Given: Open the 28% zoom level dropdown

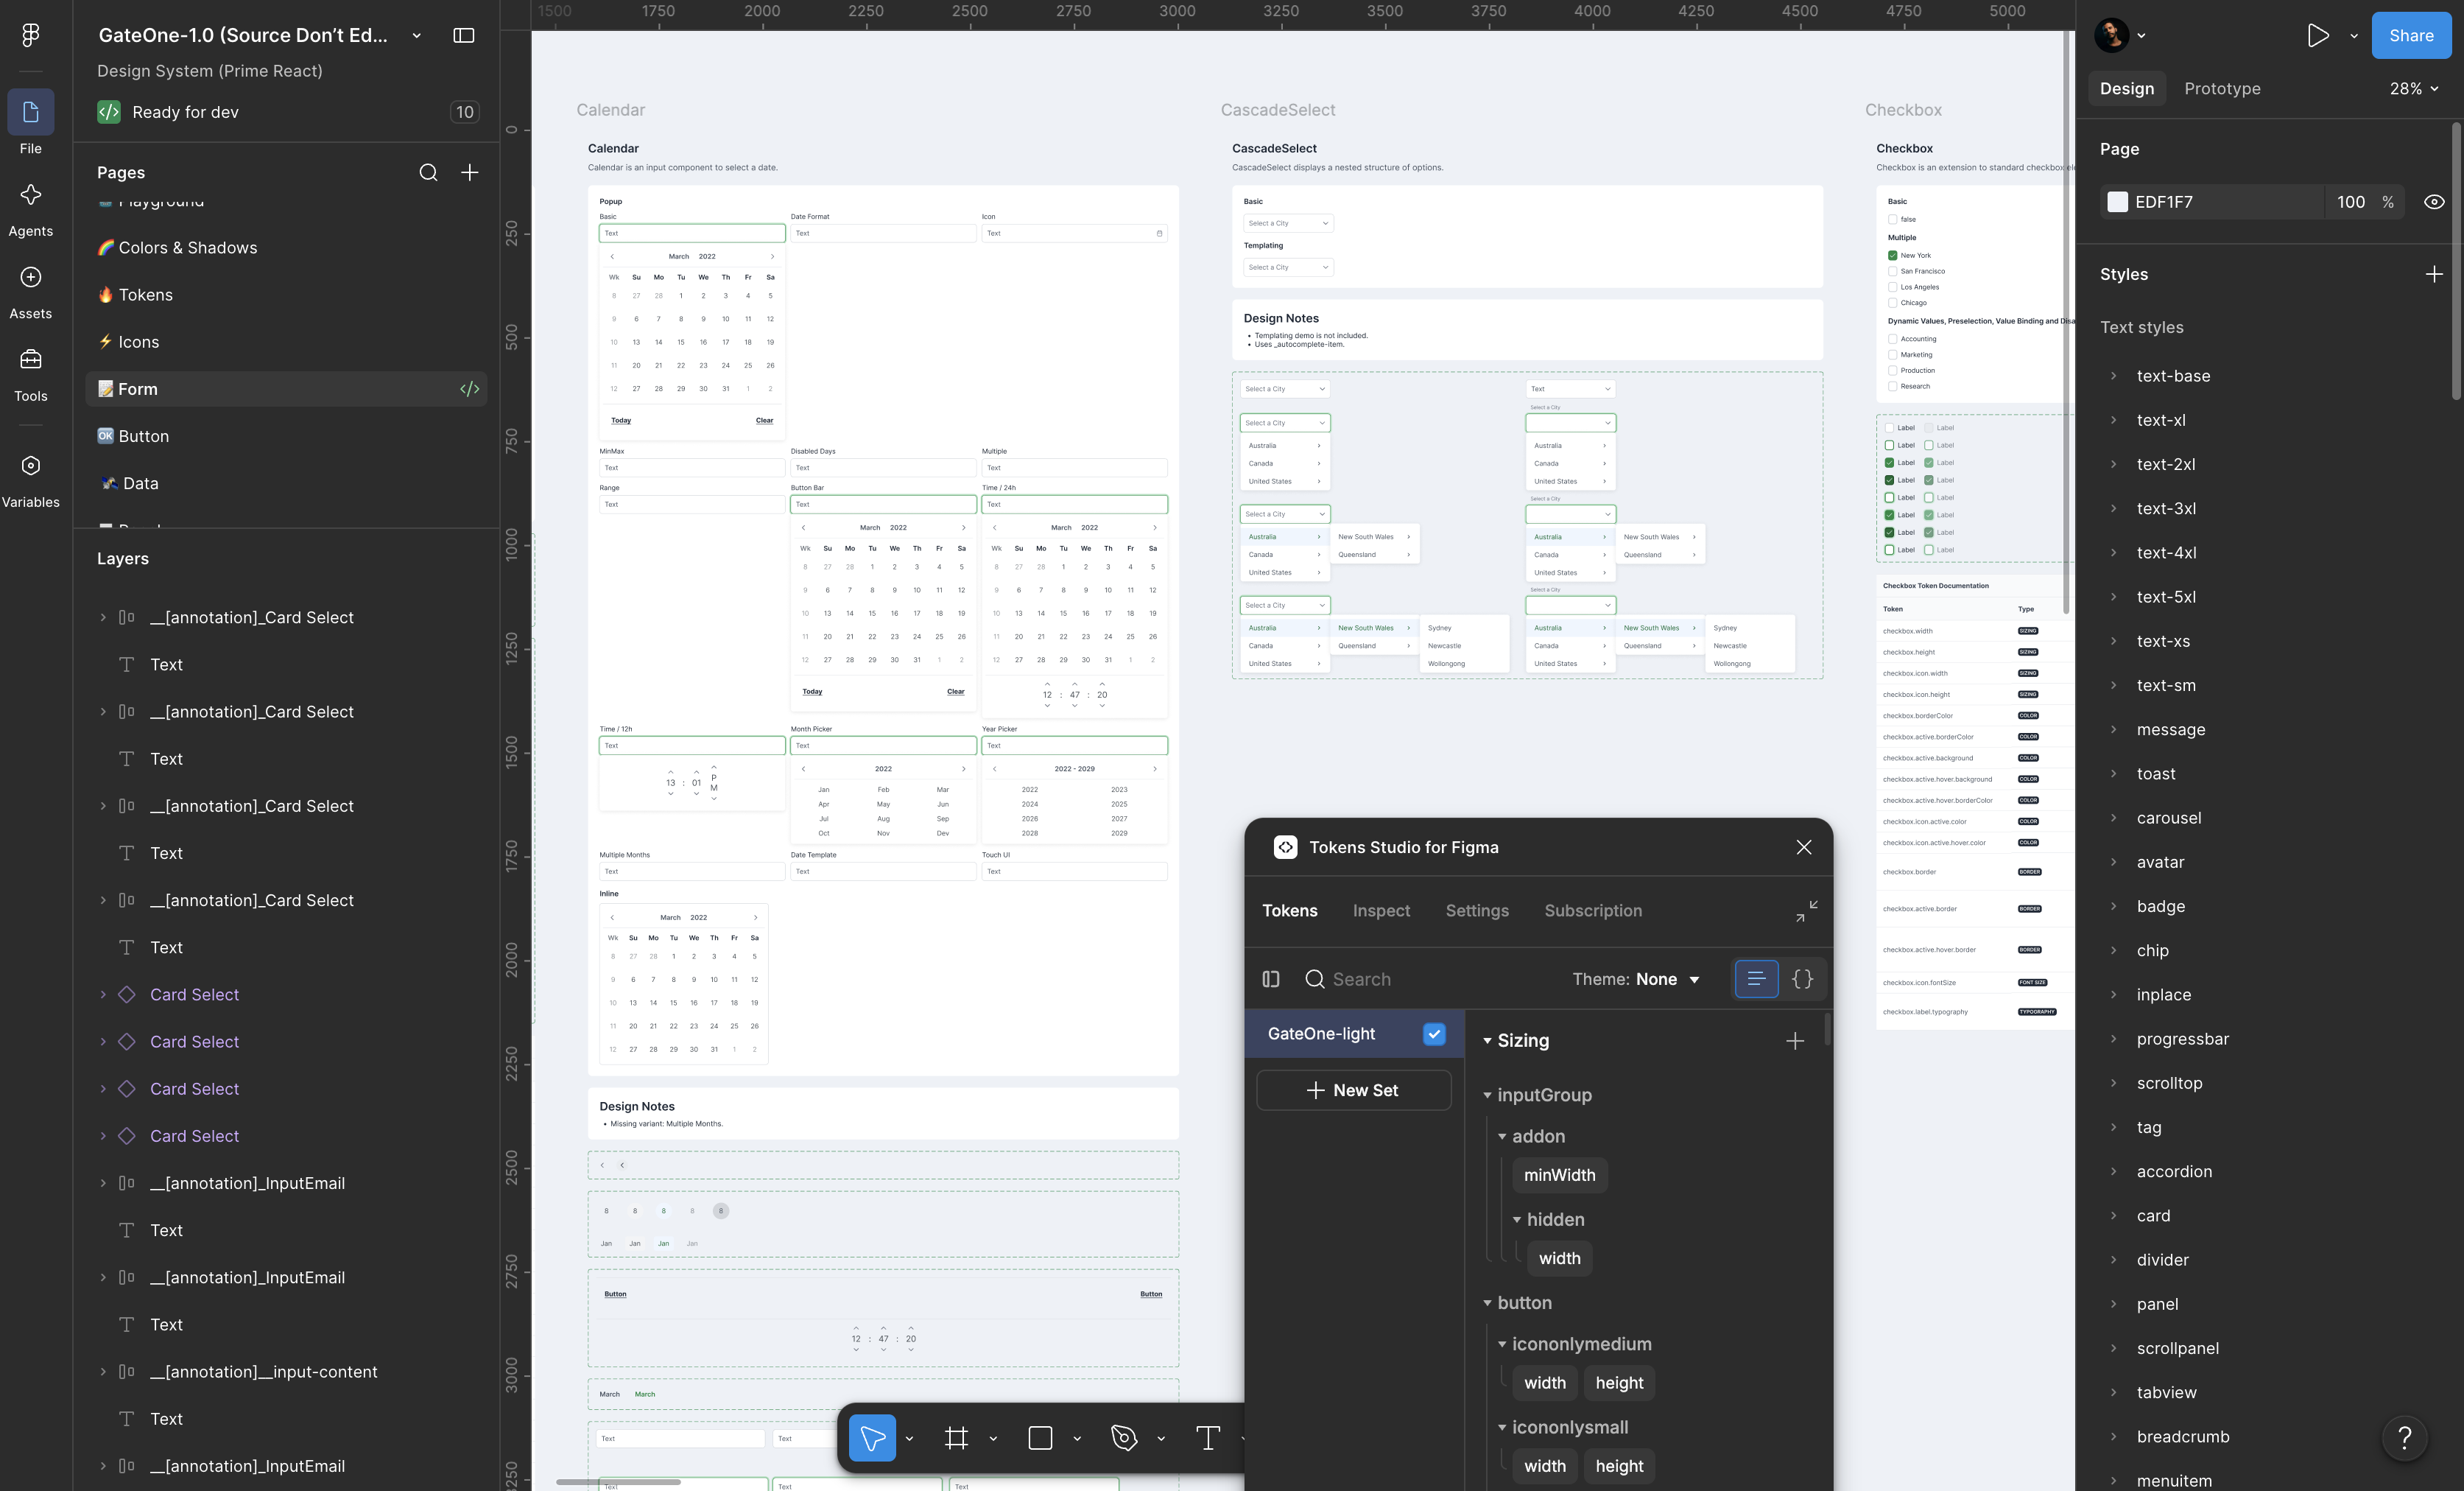Looking at the screenshot, I should (x=2414, y=89).
